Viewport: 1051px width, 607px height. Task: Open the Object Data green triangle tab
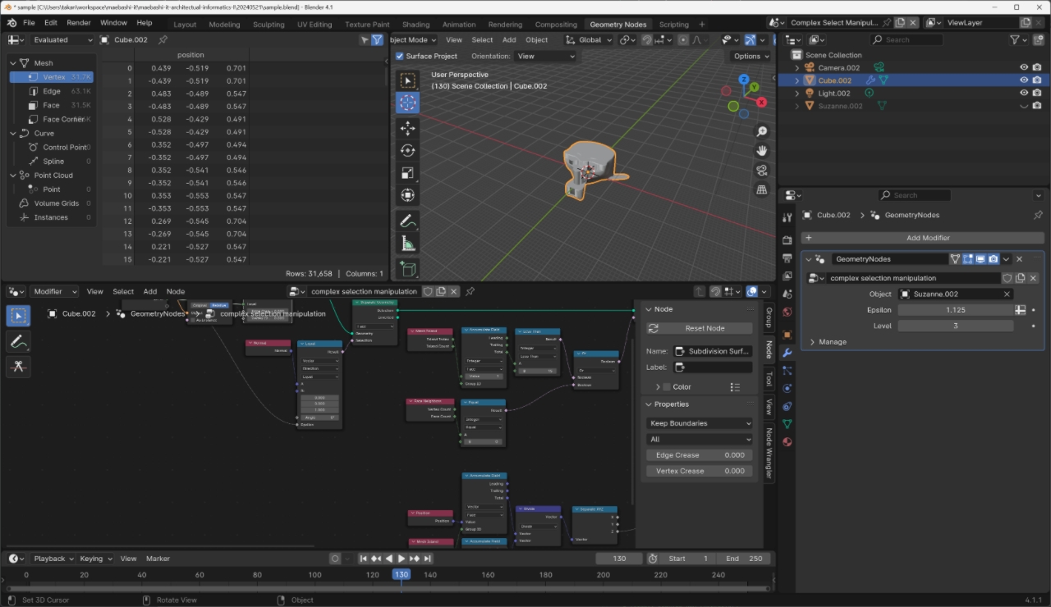[787, 423]
